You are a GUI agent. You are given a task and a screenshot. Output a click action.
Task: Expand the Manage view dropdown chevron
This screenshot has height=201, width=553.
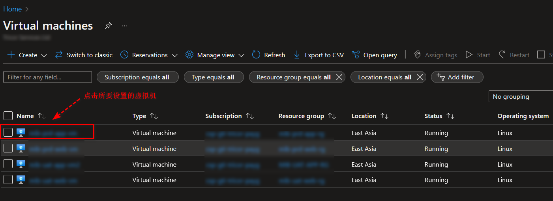tap(242, 55)
